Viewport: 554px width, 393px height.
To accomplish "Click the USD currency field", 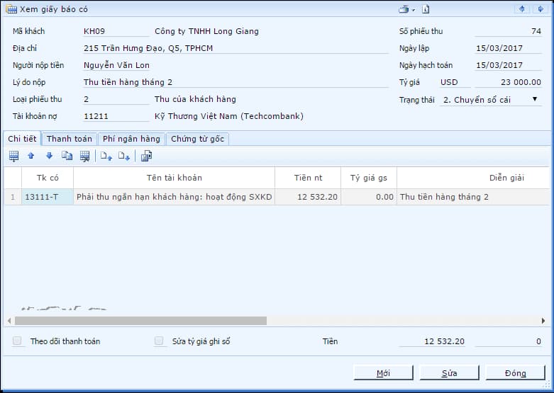I will (455, 82).
